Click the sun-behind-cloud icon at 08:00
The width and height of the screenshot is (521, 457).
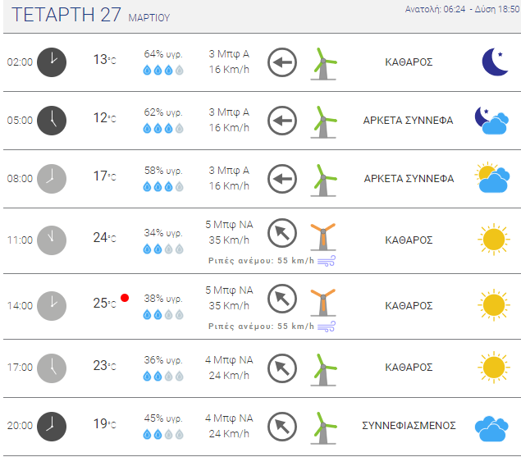492,178
